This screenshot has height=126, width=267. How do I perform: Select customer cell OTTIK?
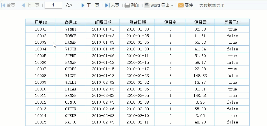pyautogui.click(x=71, y=109)
